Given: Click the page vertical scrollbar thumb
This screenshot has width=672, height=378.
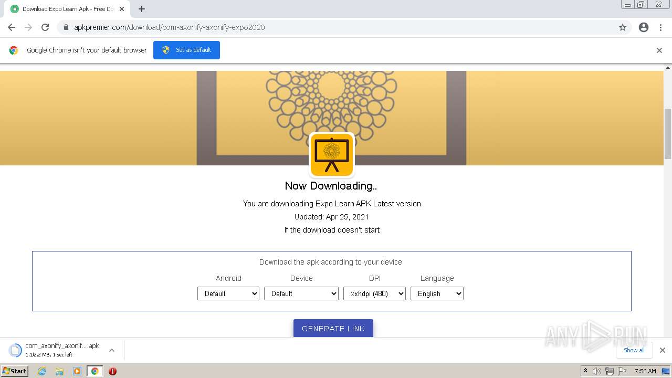Looking at the screenshot, I should (668, 133).
